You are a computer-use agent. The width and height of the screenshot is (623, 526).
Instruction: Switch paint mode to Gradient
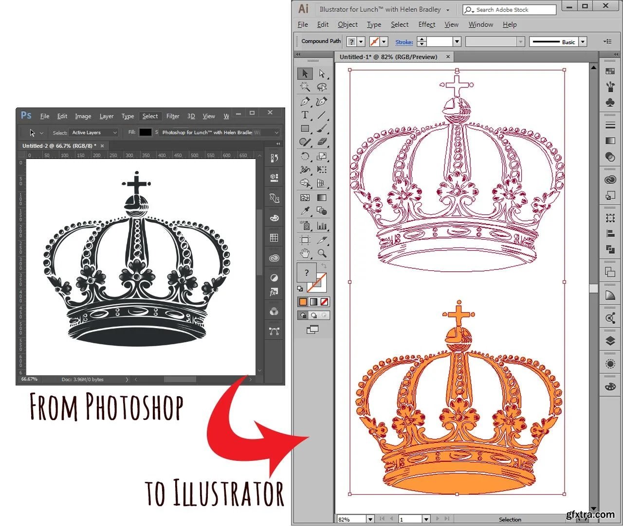coord(314,302)
